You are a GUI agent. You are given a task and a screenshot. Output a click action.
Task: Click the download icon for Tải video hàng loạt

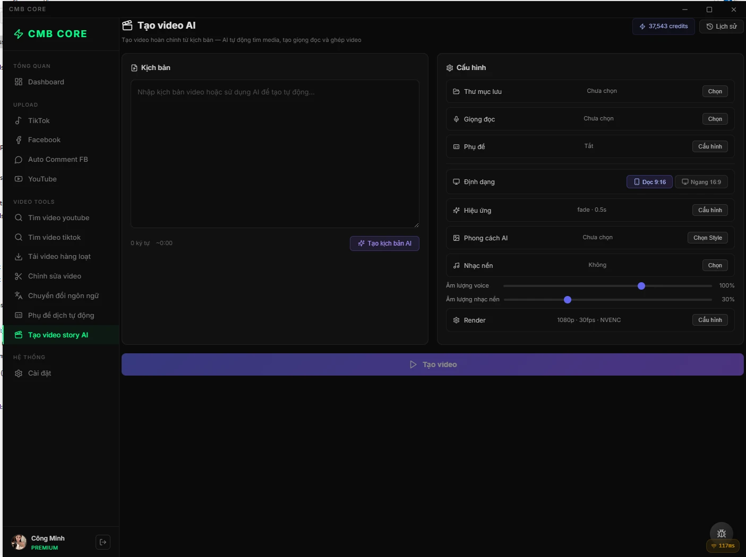coord(19,257)
